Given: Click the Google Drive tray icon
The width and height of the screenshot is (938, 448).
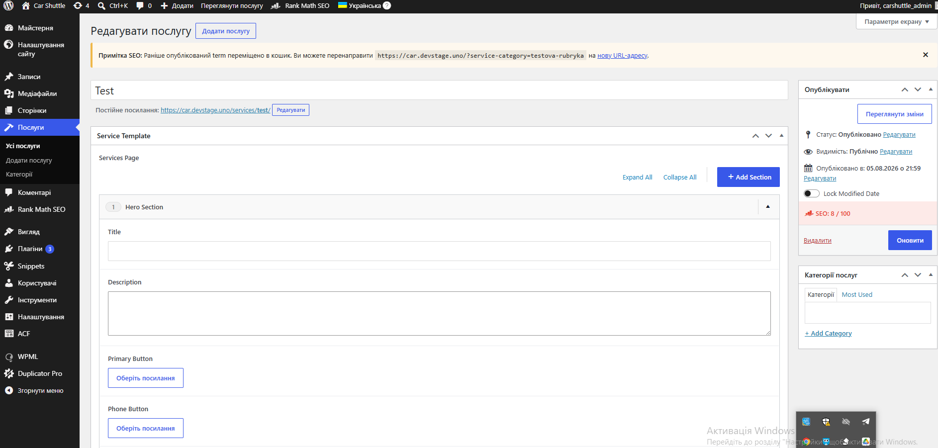Looking at the screenshot, I should tap(866, 441).
